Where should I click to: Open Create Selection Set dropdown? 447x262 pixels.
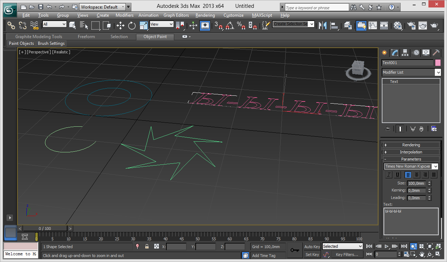293,24
